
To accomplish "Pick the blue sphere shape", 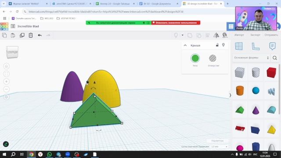I will [x=256, y=90].
